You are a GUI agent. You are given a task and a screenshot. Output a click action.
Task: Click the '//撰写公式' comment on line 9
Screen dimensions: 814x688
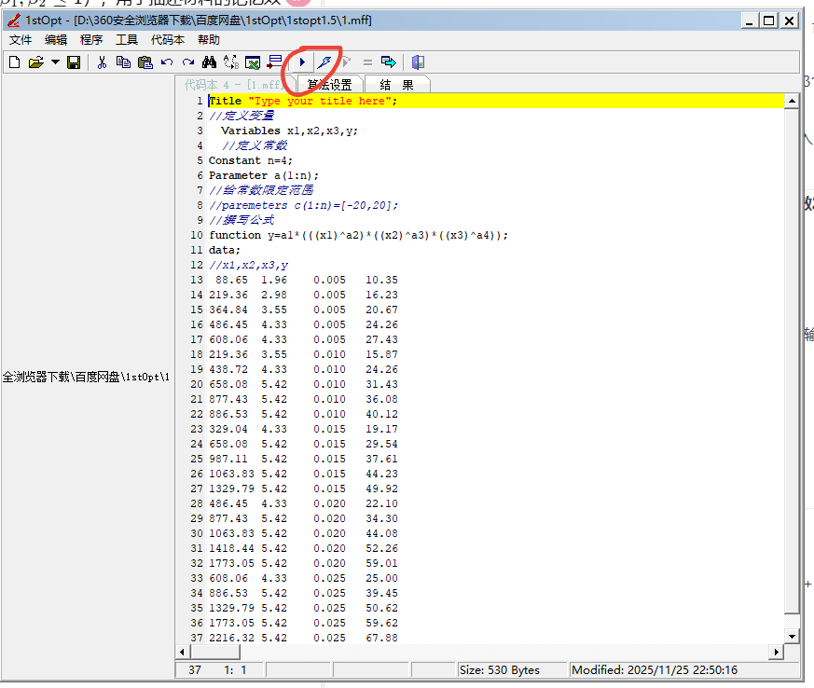click(241, 220)
